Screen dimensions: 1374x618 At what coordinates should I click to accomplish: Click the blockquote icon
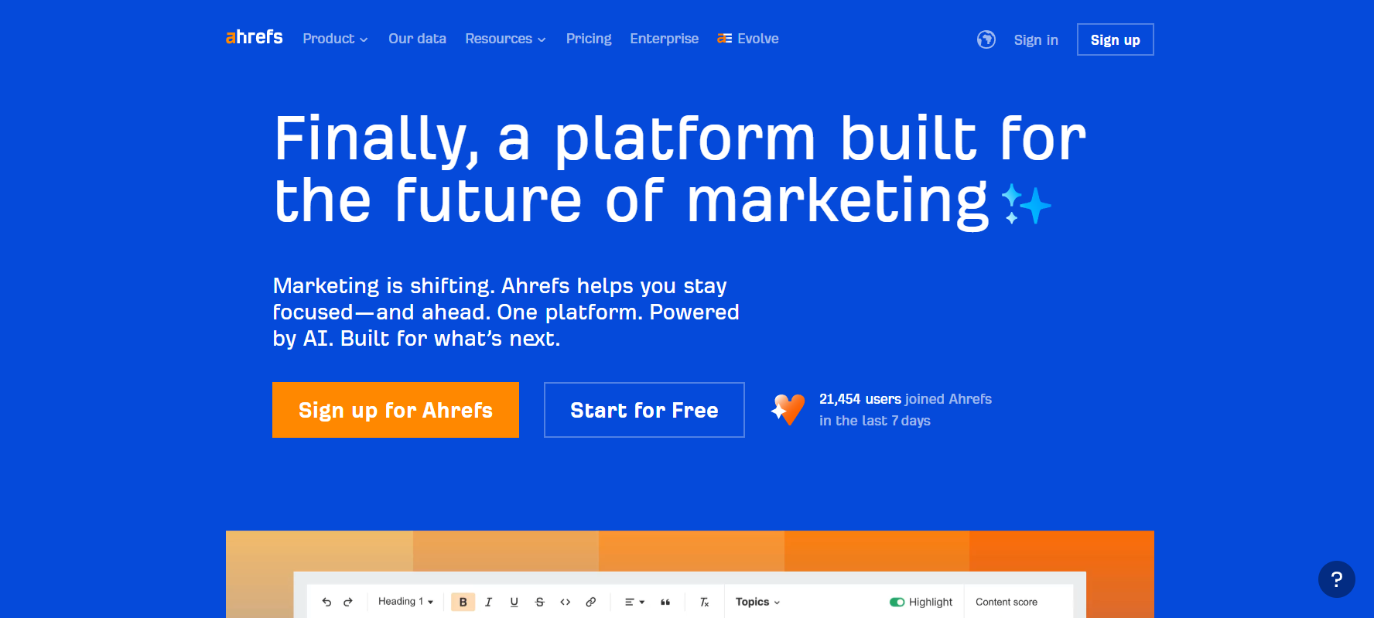665,602
